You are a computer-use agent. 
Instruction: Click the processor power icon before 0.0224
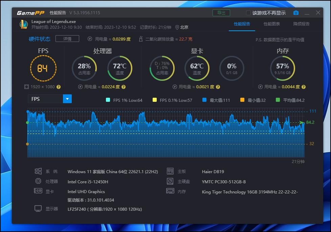click(x=80, y=87)
